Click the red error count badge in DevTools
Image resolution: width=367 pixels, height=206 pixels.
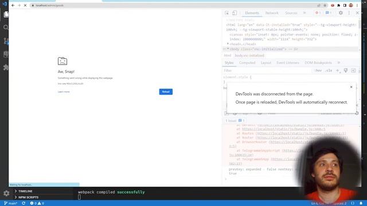click(x=318, y=13)
